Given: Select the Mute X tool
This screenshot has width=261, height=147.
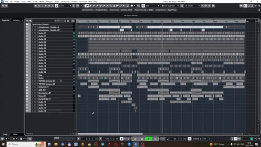Looking at the screenshot, I should [107, 6].
